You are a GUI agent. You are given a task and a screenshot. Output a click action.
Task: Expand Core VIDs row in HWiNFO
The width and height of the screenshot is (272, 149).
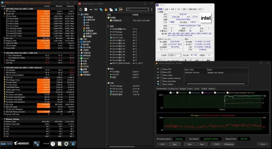(4, 11)
